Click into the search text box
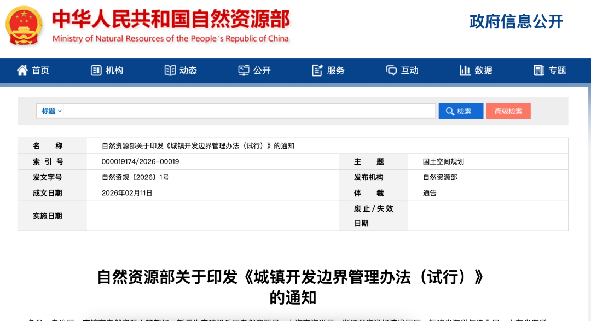The height and width of the screenshot is (321, 591). pyautogui.click(x=249, y=111)
